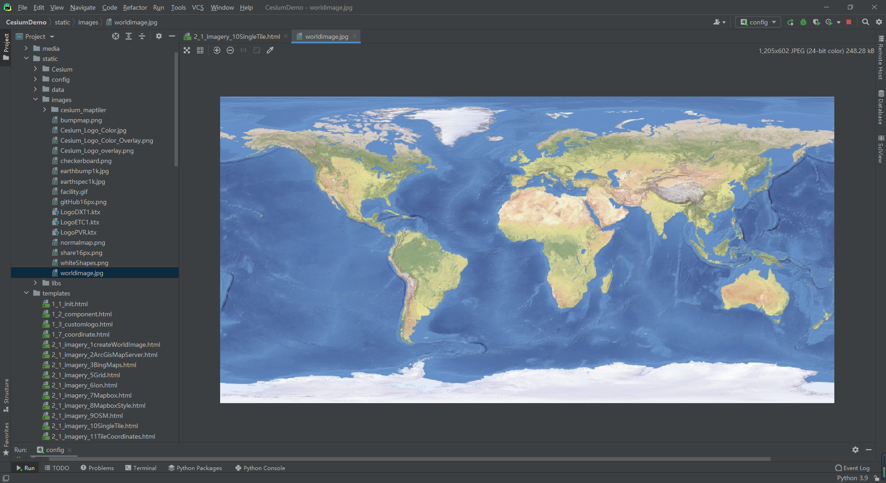Click Python 3.9 interpreter in status bar

(852, 478)
